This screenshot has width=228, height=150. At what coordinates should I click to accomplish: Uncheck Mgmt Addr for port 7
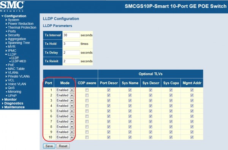click(x=192, y=122)
